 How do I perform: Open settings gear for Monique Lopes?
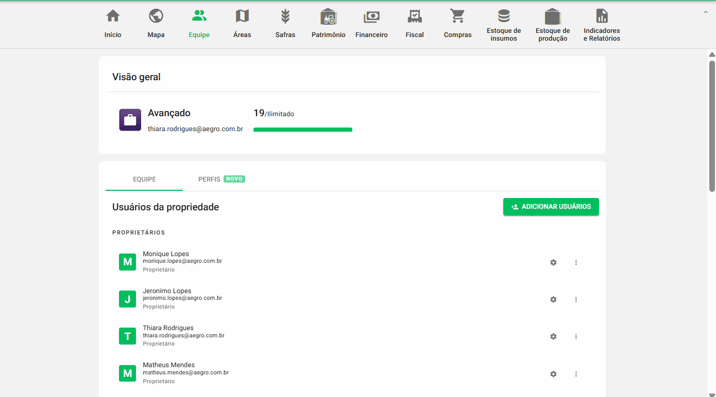pyautogui.click(x=553, y=262)
